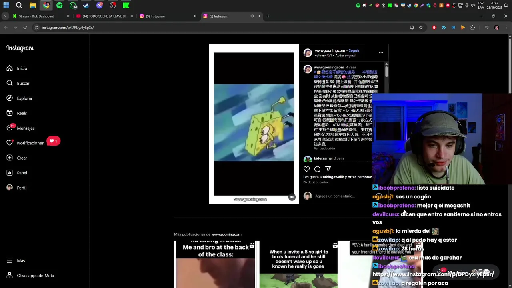
Task: Open a new browser tab
Action: [268, 16]
